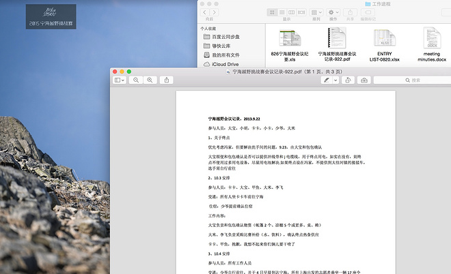The width and height of the screenshot is (451, 274).
Task: Click the 个人收藏 sidebar section header
Action: (208, 29)
